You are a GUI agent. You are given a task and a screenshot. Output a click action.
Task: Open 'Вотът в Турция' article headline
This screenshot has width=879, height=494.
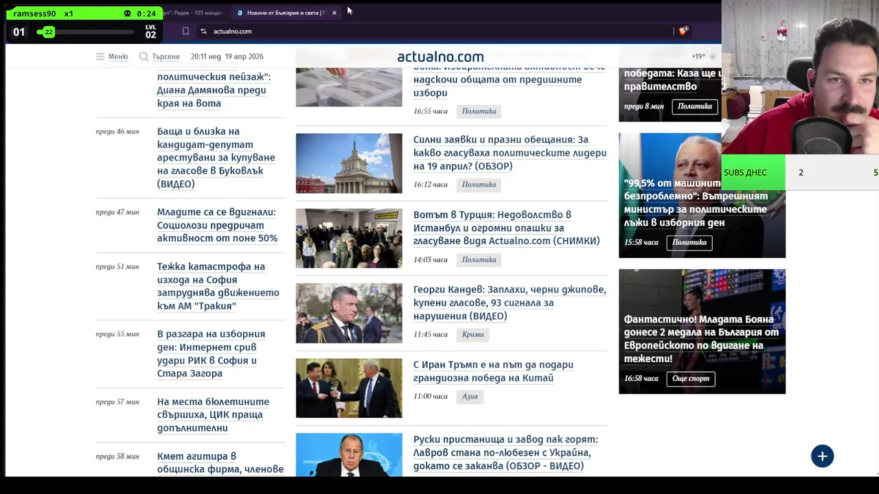[506, 228]
